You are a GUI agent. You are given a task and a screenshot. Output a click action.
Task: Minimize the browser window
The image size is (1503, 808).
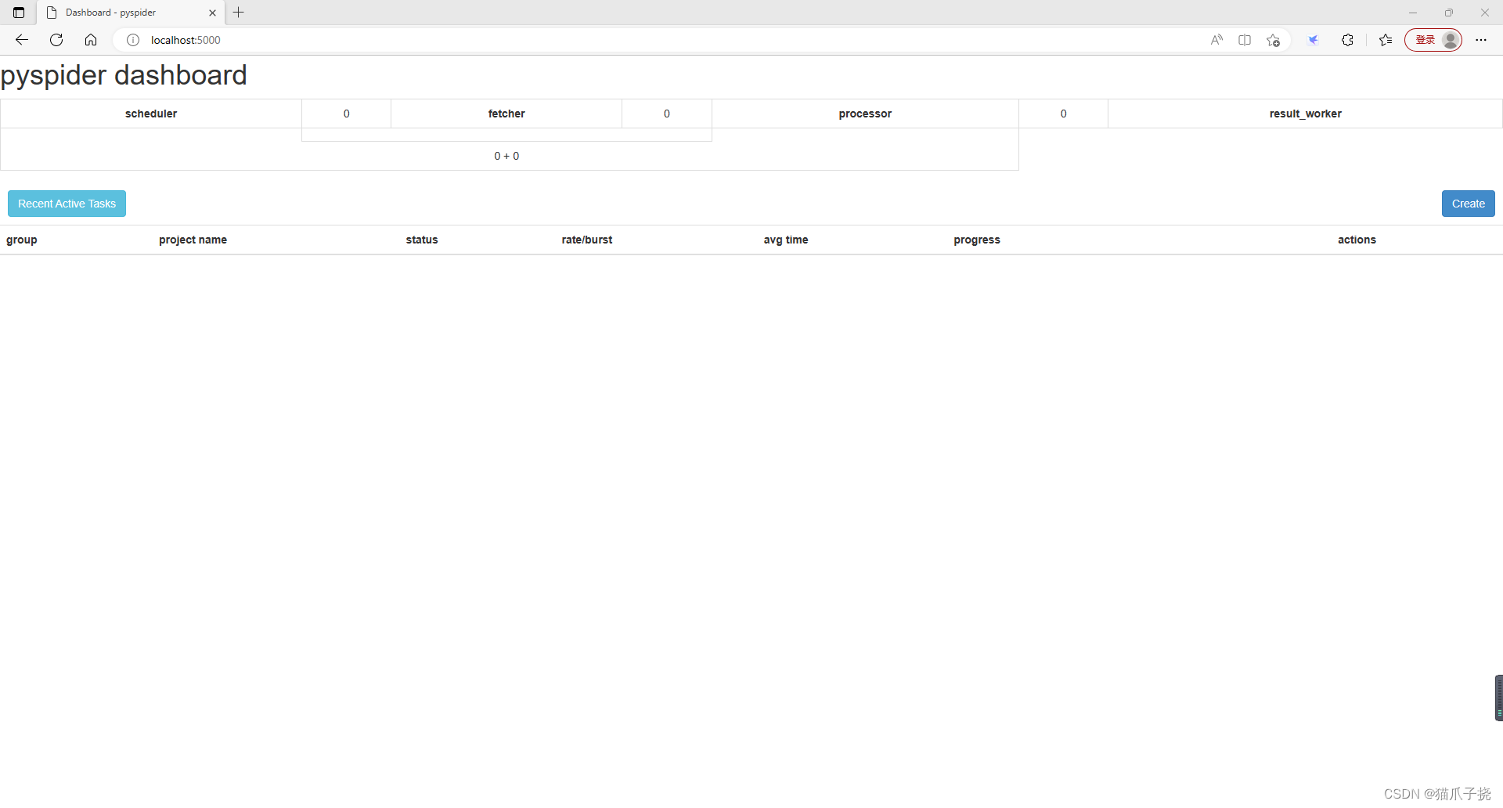tap(1413, 13)
